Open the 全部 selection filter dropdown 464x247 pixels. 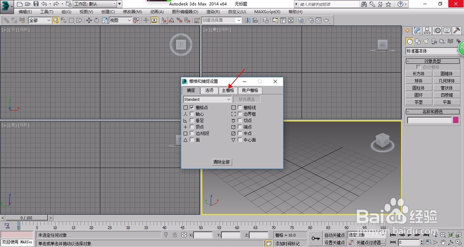39,20
